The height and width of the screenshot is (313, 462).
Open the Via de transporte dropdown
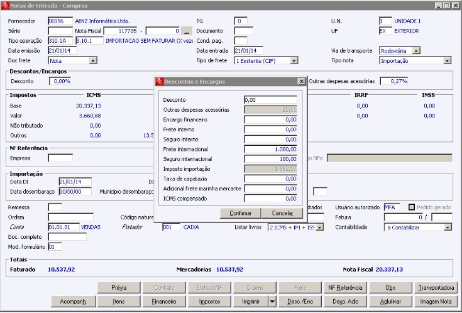tap(416, 51)
